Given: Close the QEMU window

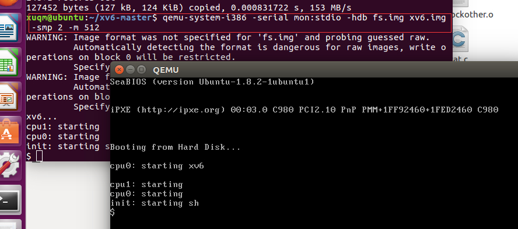Looking at the screenshot, I should coord(119,69).
